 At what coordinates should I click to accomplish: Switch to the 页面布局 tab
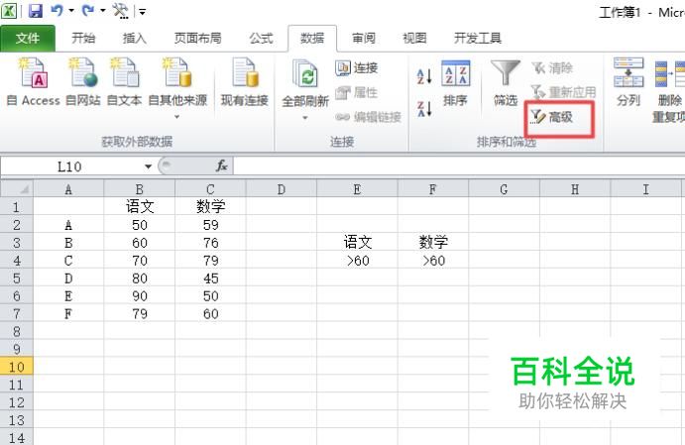[197, 39]
